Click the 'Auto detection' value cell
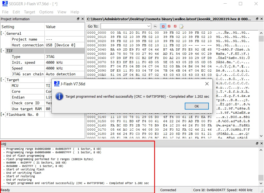Image resolution: width=264 pixels, height=193 pixels. [65, 74]
